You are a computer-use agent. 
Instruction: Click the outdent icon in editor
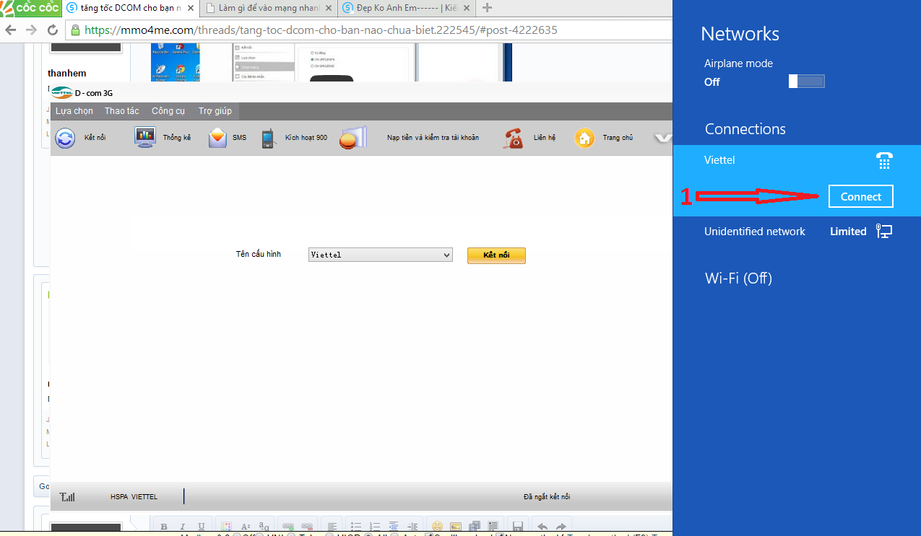click(394, 527)
